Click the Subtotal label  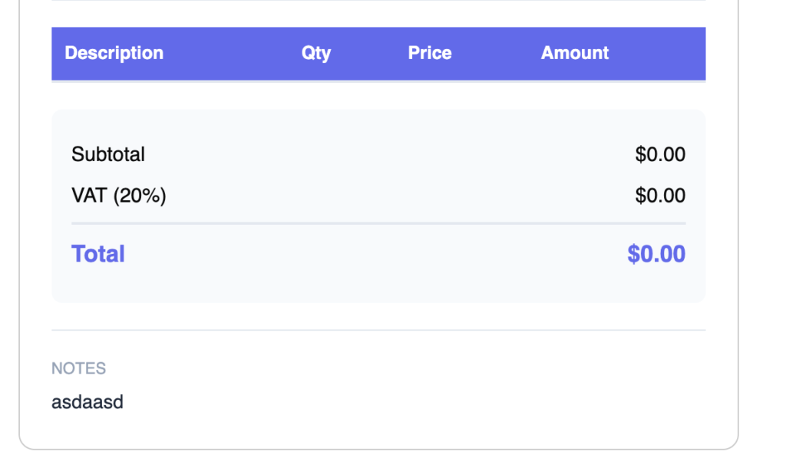point(108,154)
